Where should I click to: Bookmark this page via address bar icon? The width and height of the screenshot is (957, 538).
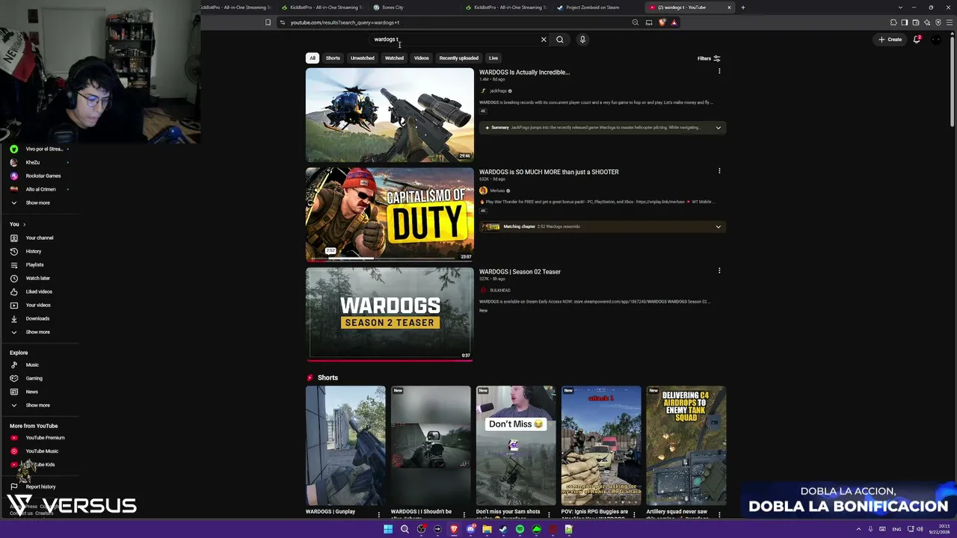[268, 22]
